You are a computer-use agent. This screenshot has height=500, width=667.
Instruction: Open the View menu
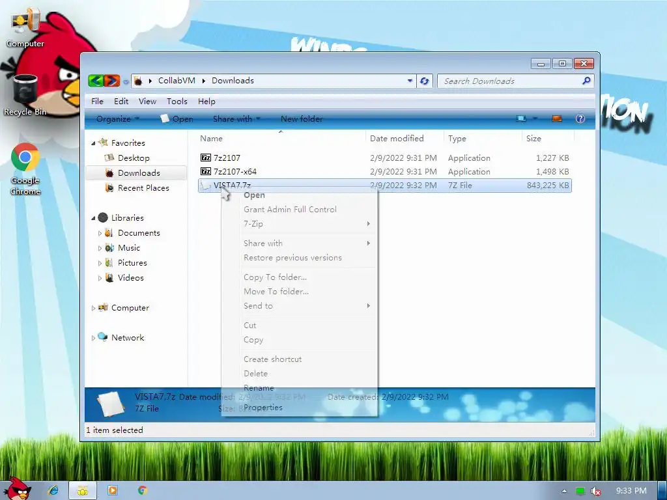point(147,101)
